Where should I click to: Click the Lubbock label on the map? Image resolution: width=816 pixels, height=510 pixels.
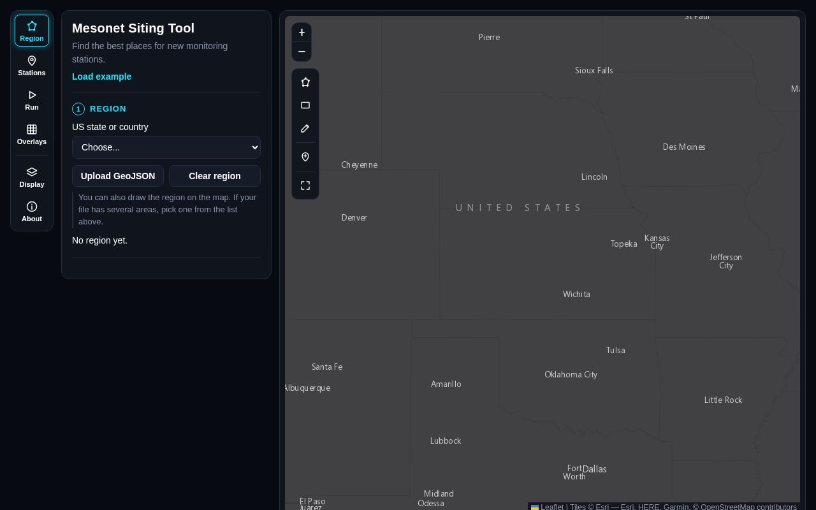click(x=446, y=441)
